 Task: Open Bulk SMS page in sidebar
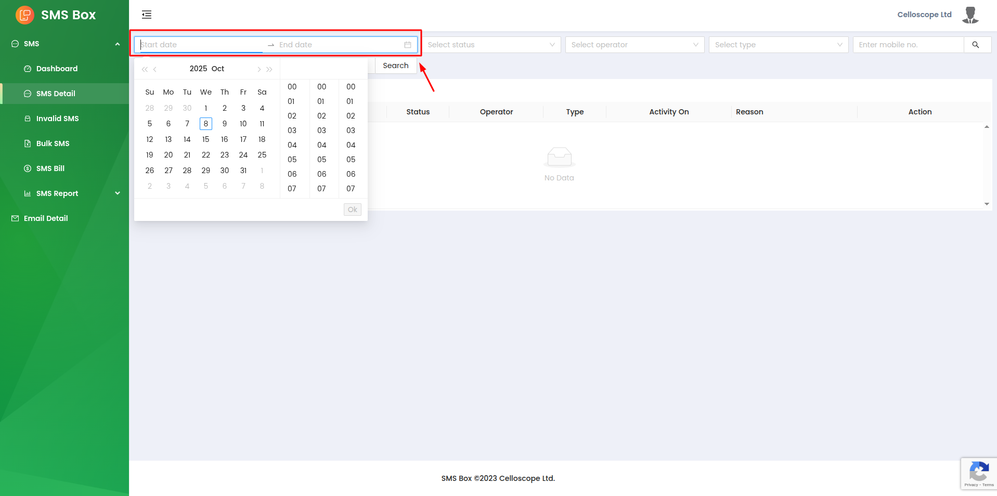(53, 143)
